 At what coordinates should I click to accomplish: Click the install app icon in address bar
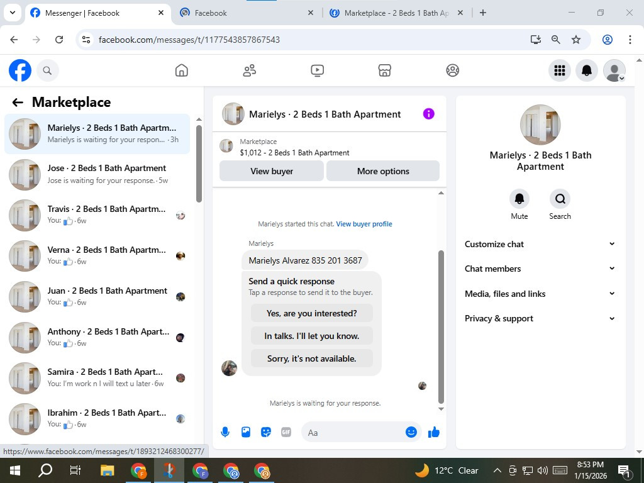536,40
